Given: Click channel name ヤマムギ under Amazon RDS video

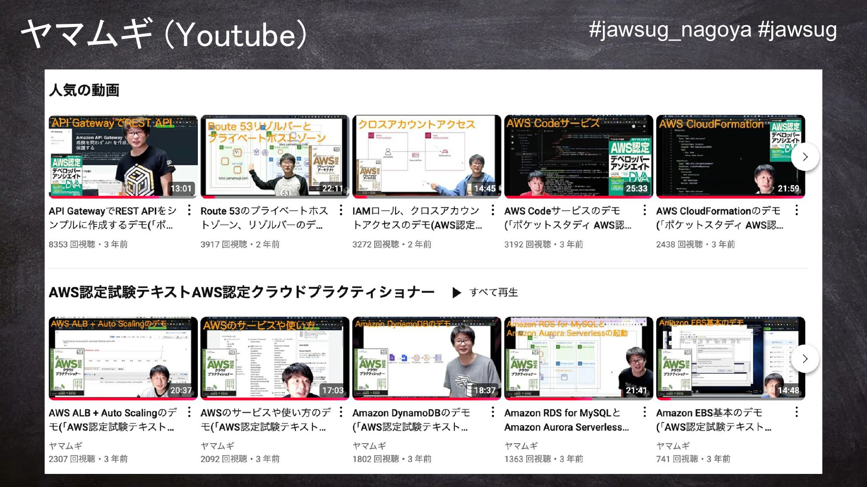Looking at the screenshot, I should point(521,446).
